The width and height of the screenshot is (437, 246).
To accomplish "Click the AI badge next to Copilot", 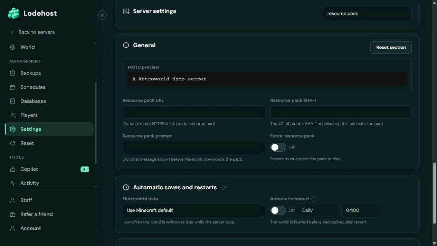I will click(x=85, y=169).
